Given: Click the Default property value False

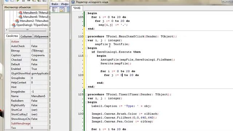Looking at the screenshot, I should (x=34, y=64).
